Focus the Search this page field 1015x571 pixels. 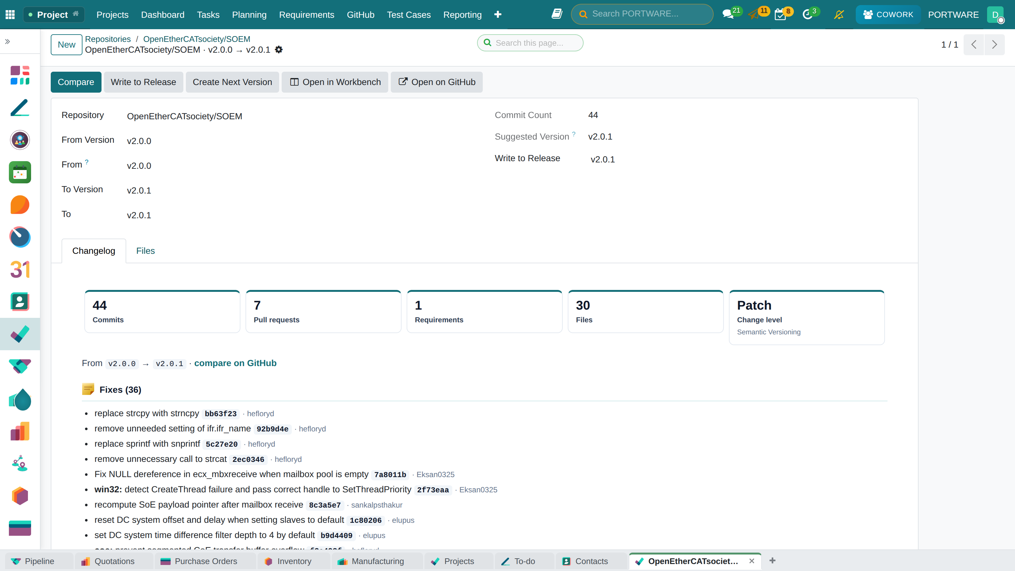(x=530, y=43)
